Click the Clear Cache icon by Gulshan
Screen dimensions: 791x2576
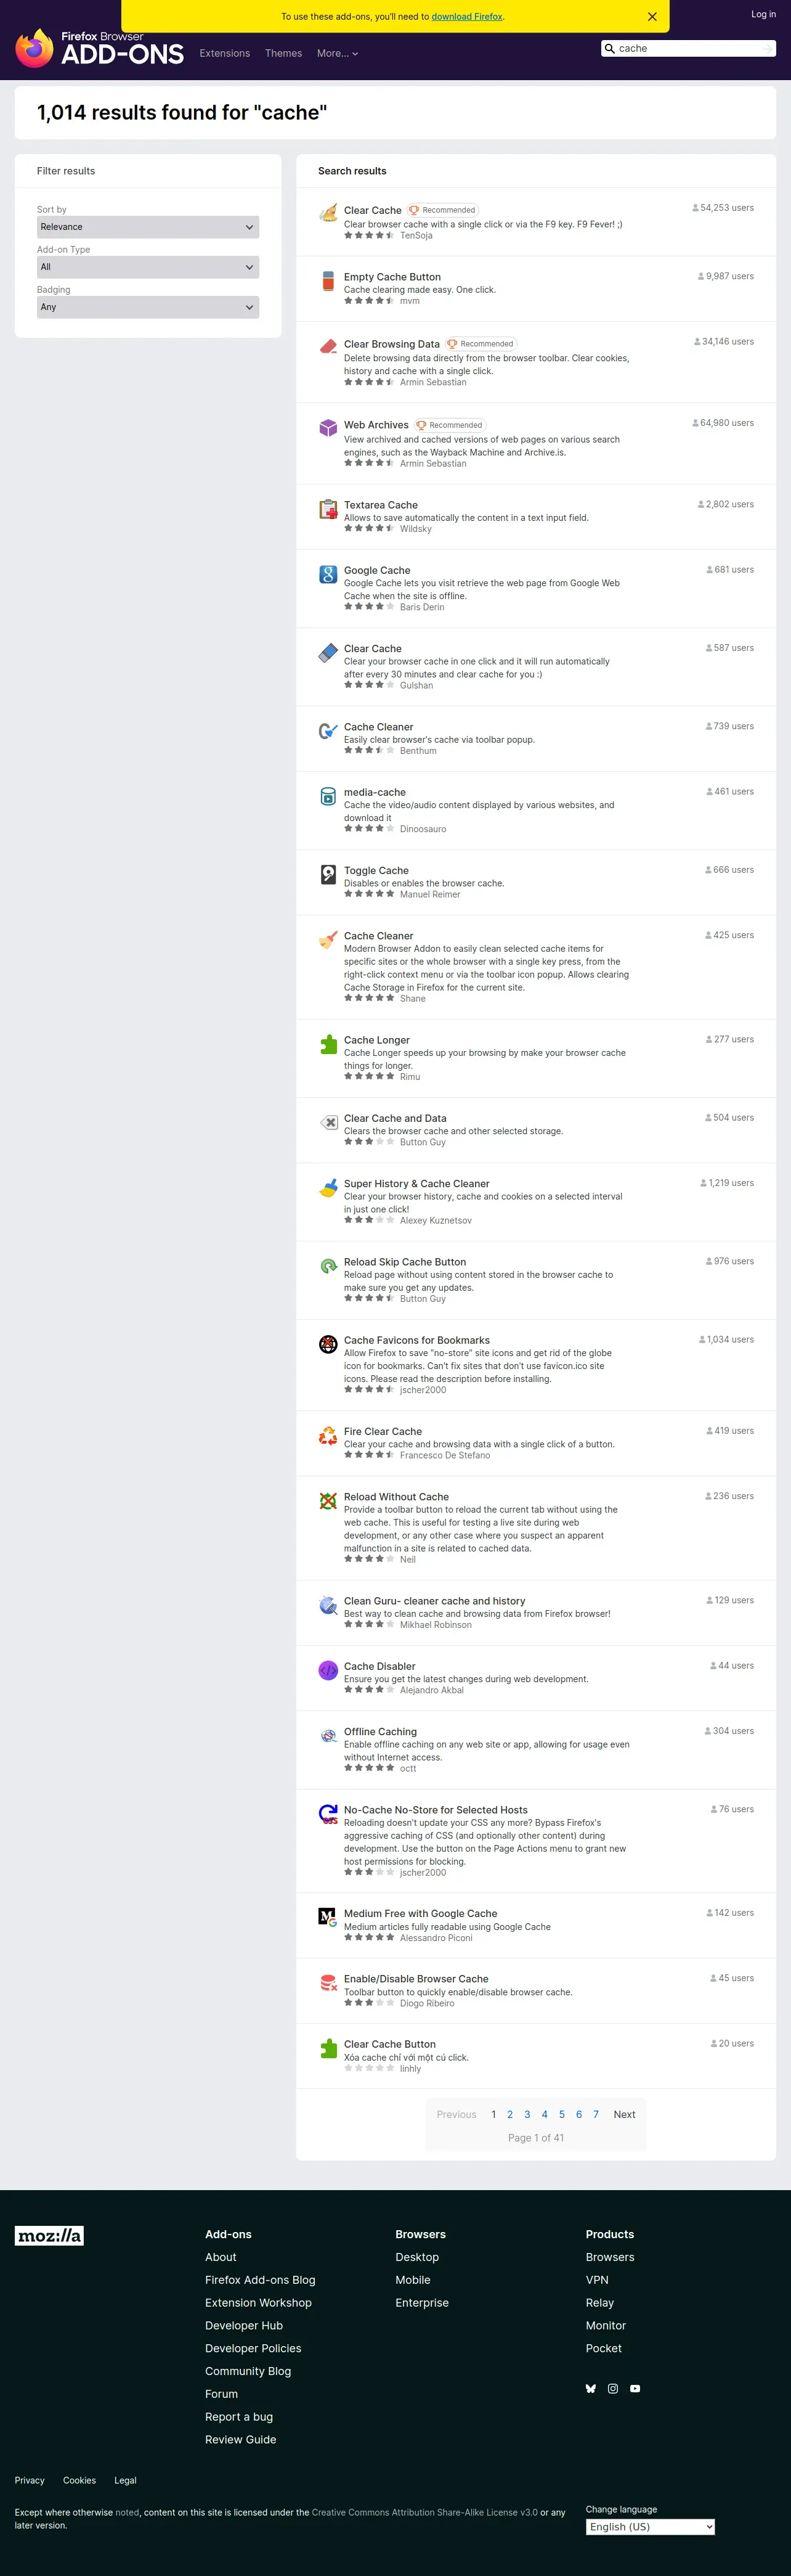[328, 653]
